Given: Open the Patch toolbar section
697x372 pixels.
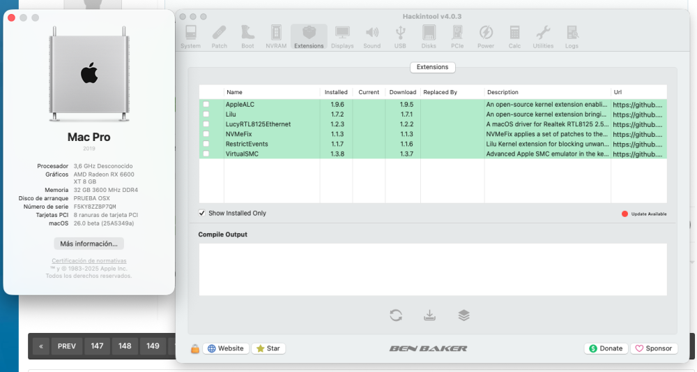Looking at the screenshot, I should [219, 36].
